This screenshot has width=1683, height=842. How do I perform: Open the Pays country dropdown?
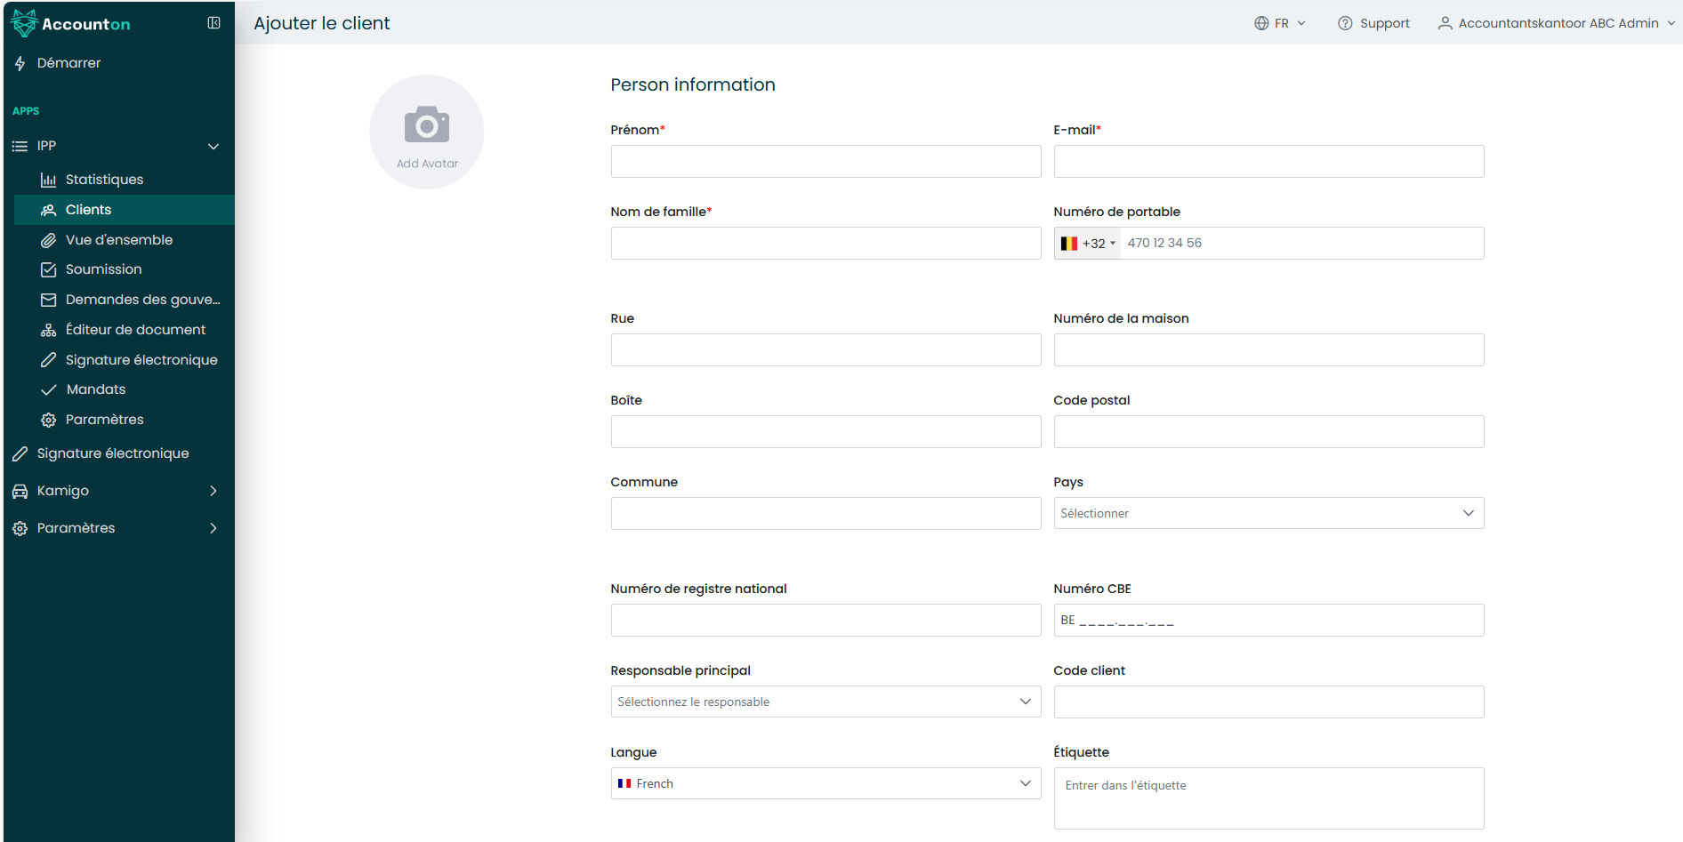pos(1268,513)
